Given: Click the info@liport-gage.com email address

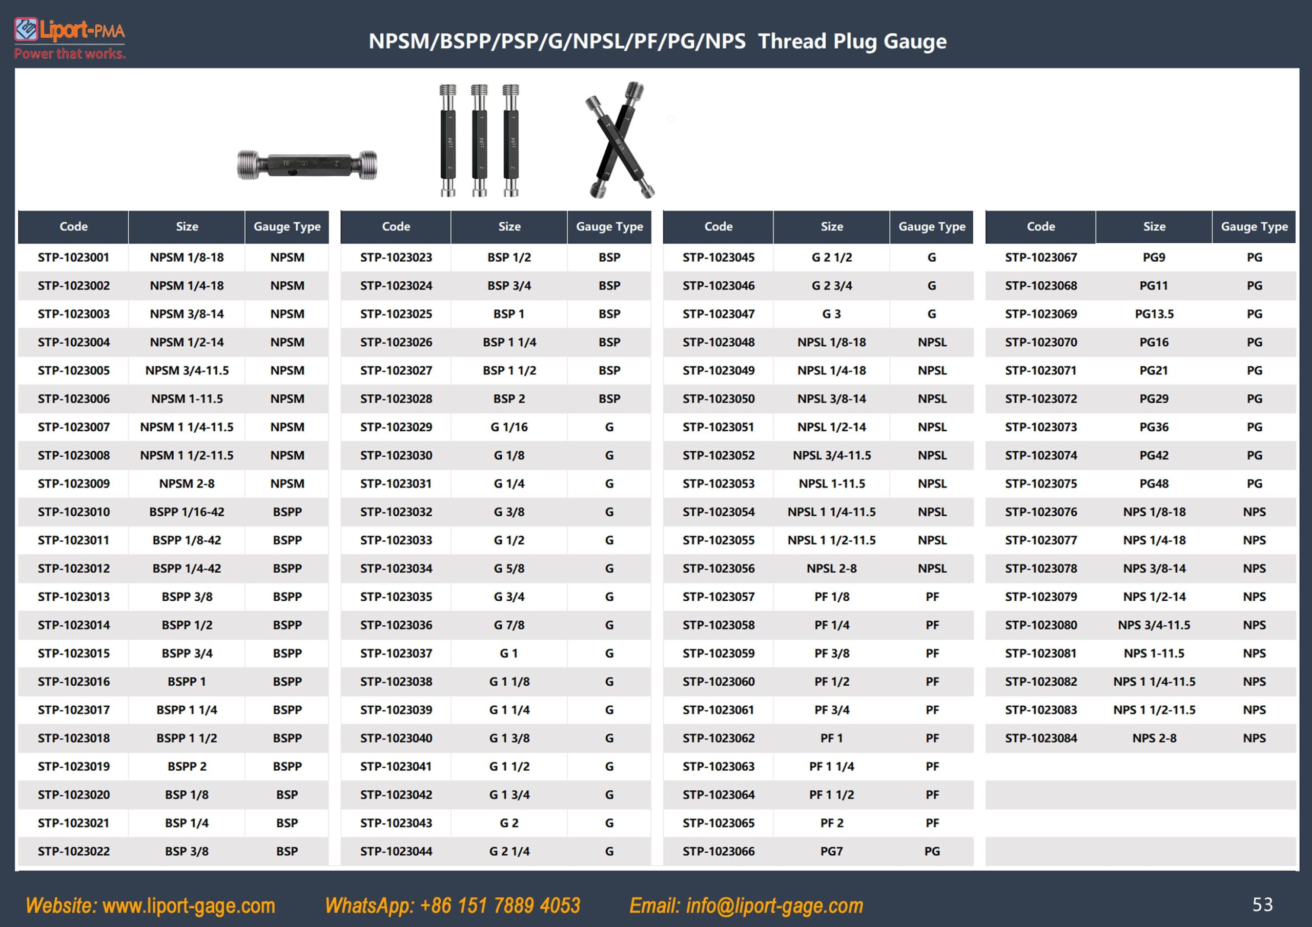Looking at the screenshot, I should pyautogui.click(x=774, y=906).
